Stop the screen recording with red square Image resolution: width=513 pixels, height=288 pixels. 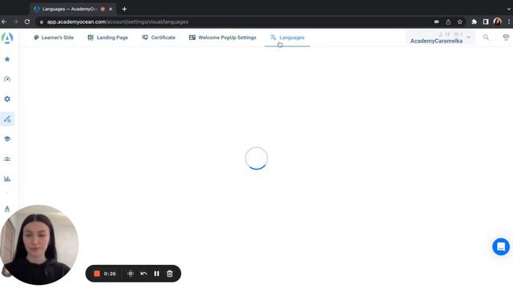(97, 274)
